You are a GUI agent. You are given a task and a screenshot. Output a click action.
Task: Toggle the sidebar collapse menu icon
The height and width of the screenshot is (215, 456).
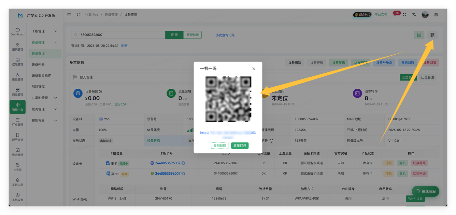[x=69, y=15]
